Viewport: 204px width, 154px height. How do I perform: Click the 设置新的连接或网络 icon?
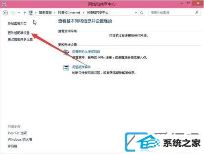66,52
